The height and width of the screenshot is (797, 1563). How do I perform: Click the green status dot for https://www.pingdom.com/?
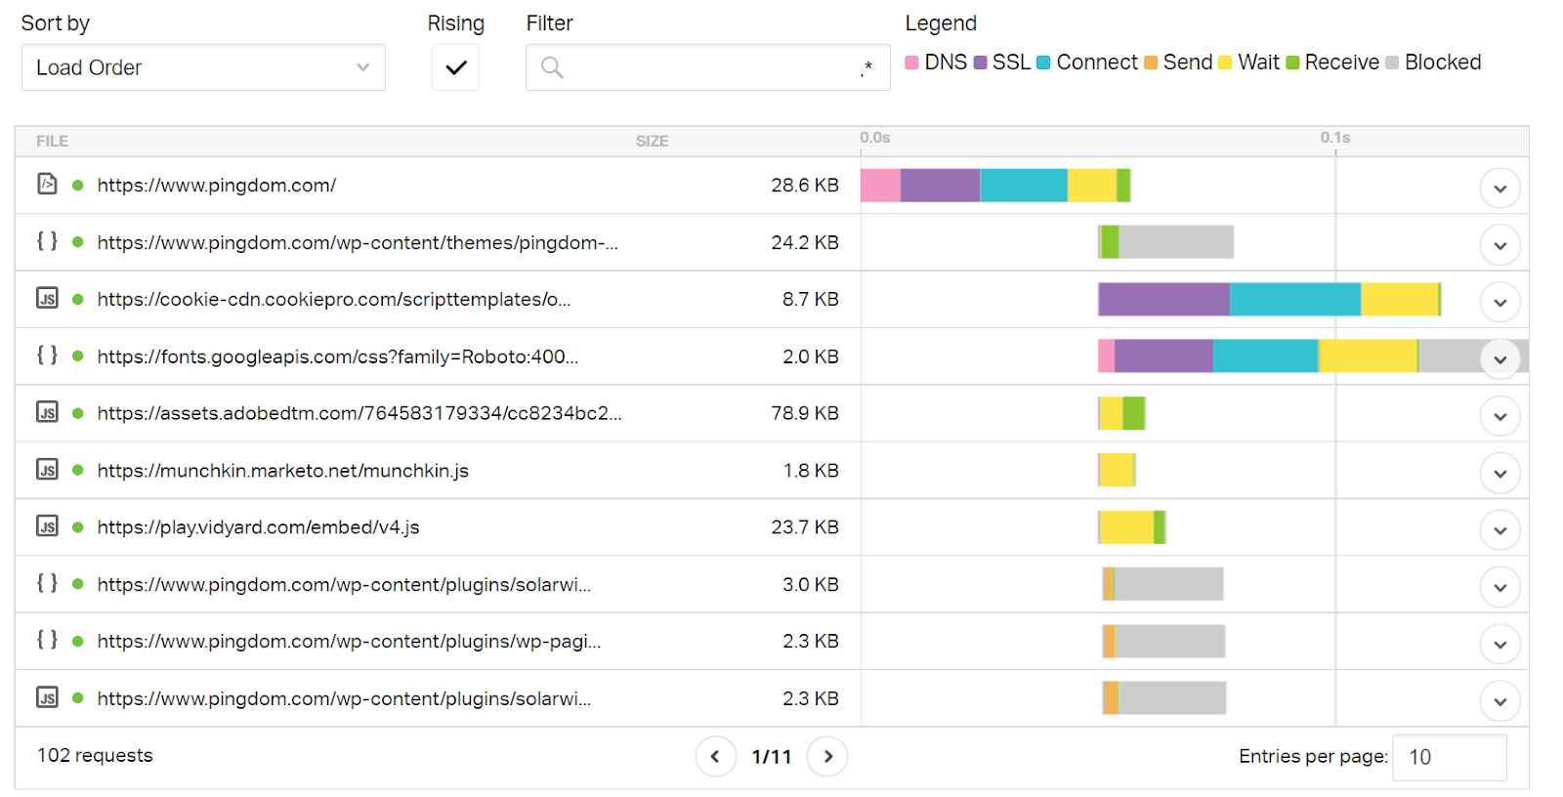77,185
